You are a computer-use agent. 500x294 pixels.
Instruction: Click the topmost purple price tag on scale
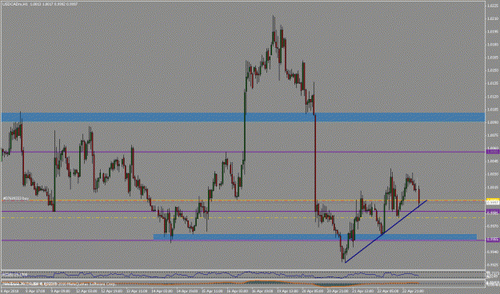493,152
